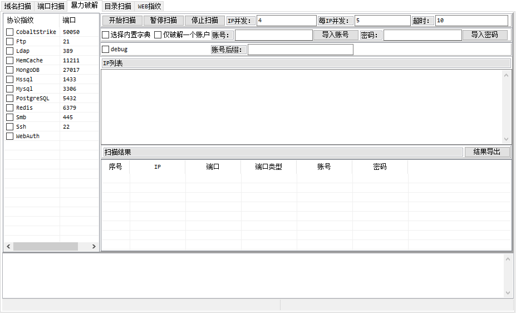Image resolution: width=516 pixels, height=313 pixels.
Task: Switch to the 端口扫描 tab
Action: coord(51,6)
